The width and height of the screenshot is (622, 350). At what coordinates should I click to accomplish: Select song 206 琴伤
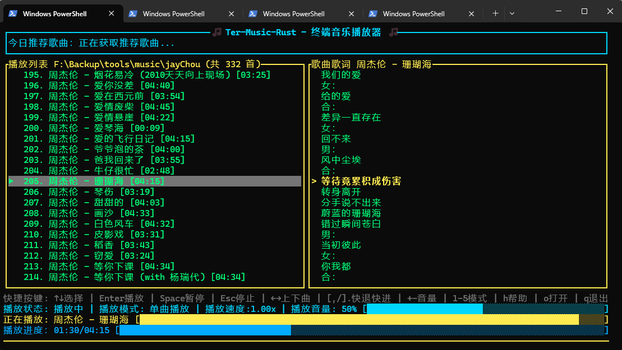click(x=89, y=192)
